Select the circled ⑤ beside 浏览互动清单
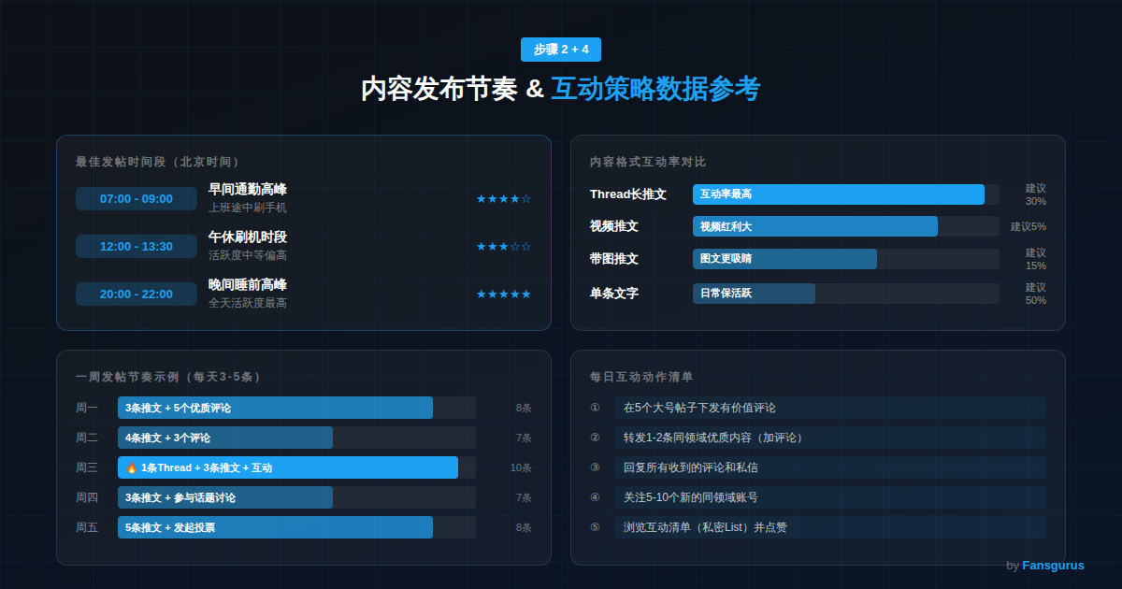Image resolution: width=1122 pixels, height=589 pixels. pyautogui.click(x=593, y=527)
